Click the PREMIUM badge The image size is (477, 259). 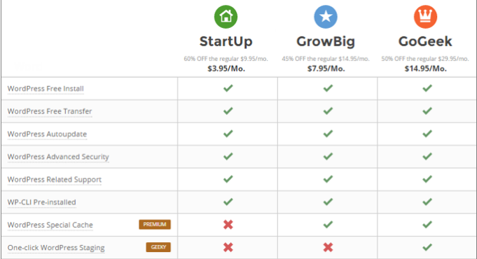pos(155,224)
